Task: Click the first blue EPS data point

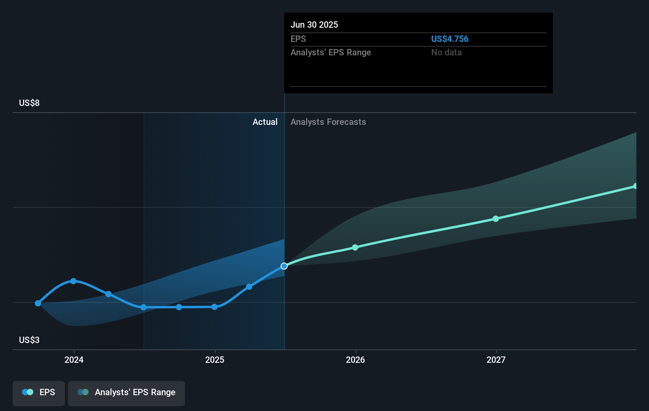Action: click(38, 303)
